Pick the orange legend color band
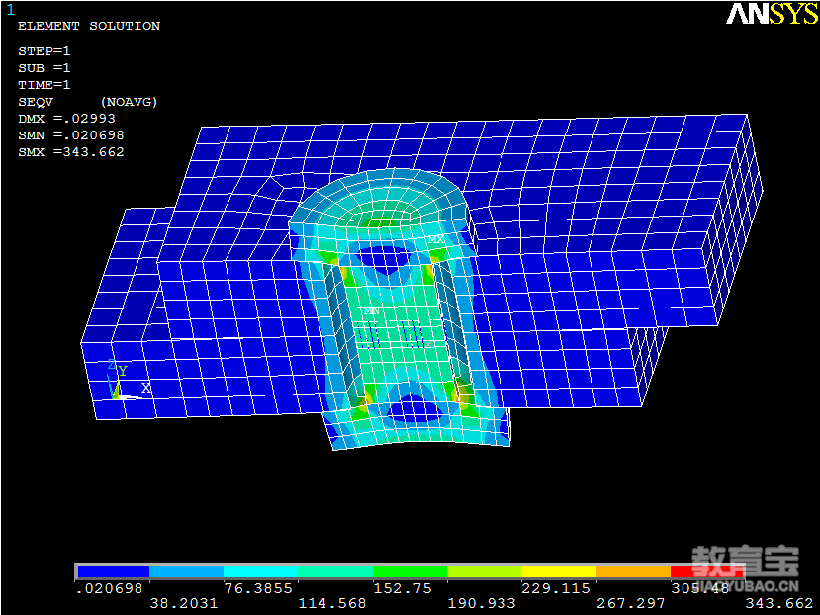 [x=633, y=571]
